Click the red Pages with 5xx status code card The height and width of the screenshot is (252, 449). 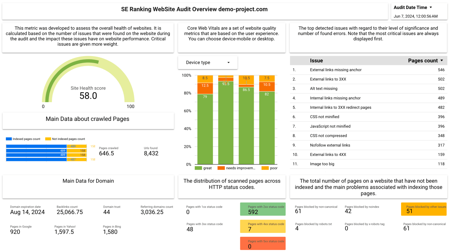pos(263,244)
